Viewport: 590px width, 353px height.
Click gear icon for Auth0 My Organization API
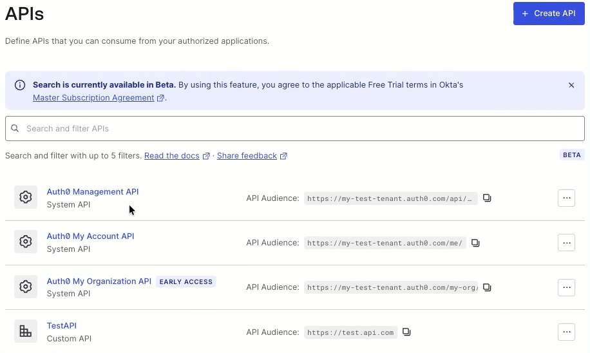[26, 287]
